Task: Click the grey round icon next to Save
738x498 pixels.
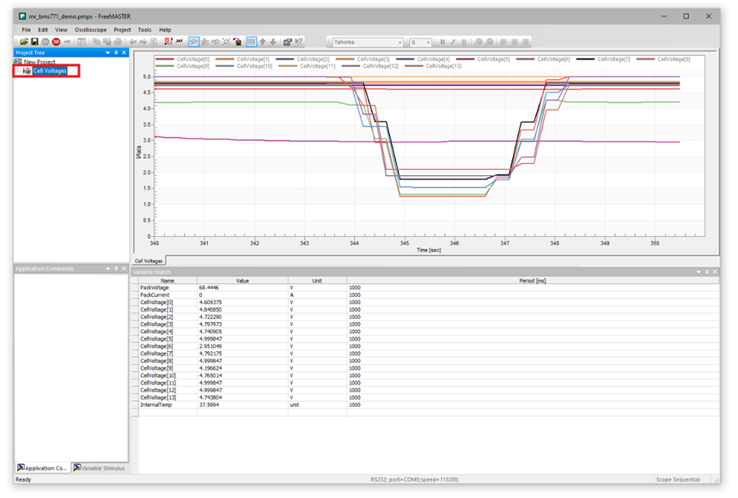Action: [46, 42]
